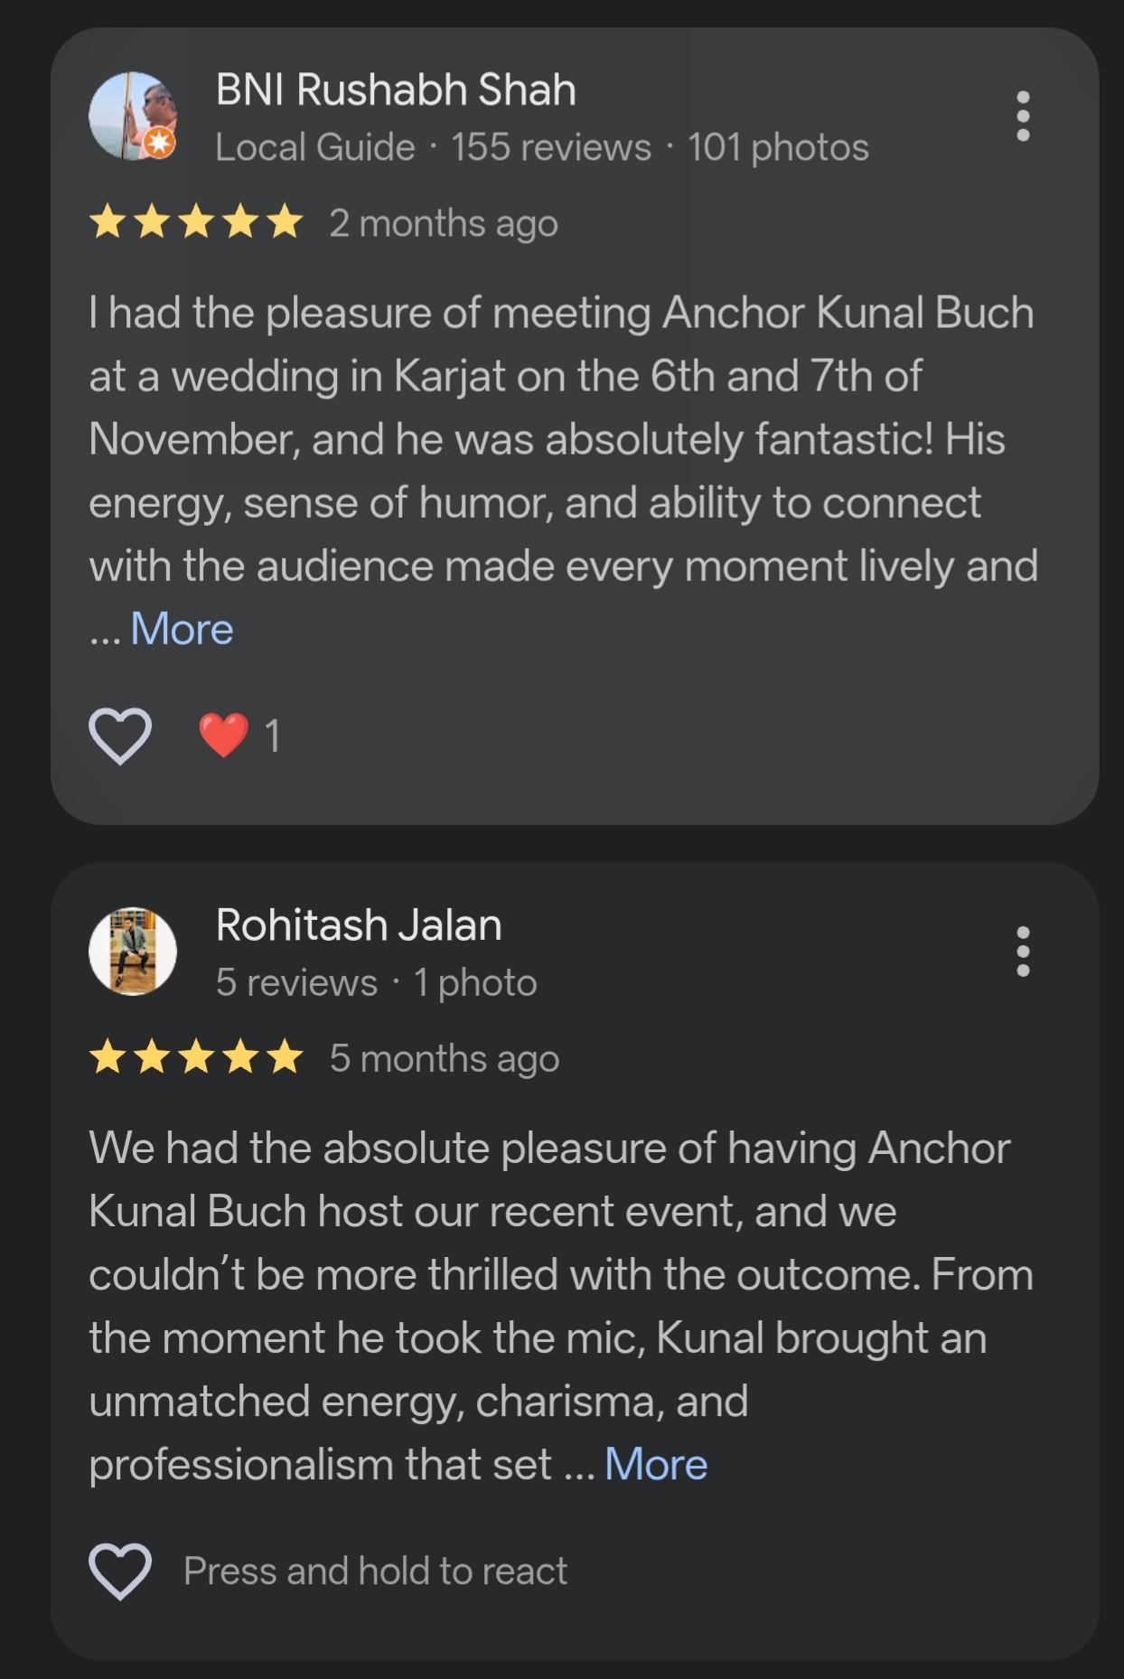Expand Rohitash Jalan's review with More
1124x1679 pixels.
coord(656,1464)
